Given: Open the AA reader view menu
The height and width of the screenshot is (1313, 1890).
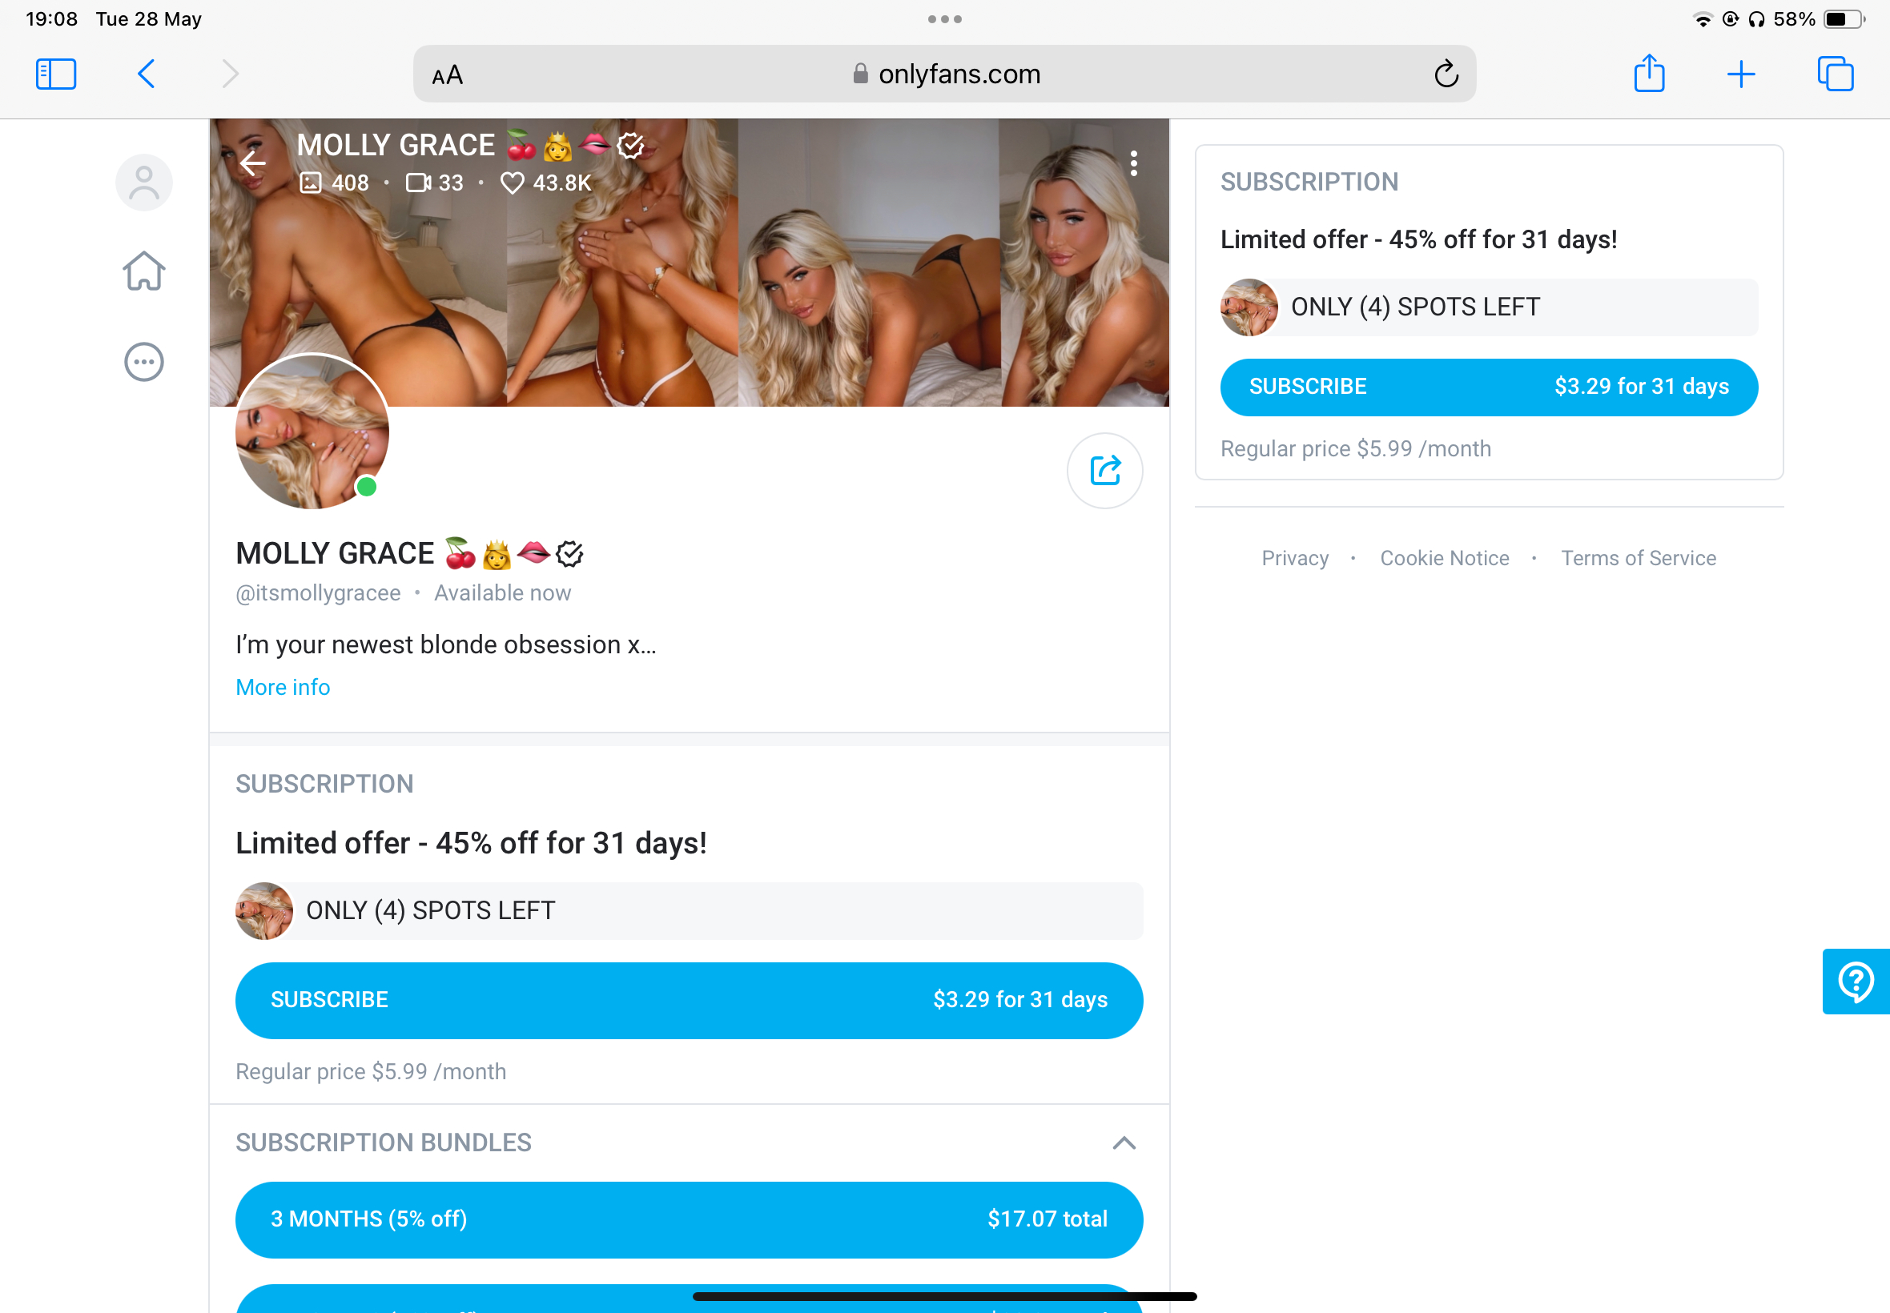Looking at the screenshot, I should (448, 76).
